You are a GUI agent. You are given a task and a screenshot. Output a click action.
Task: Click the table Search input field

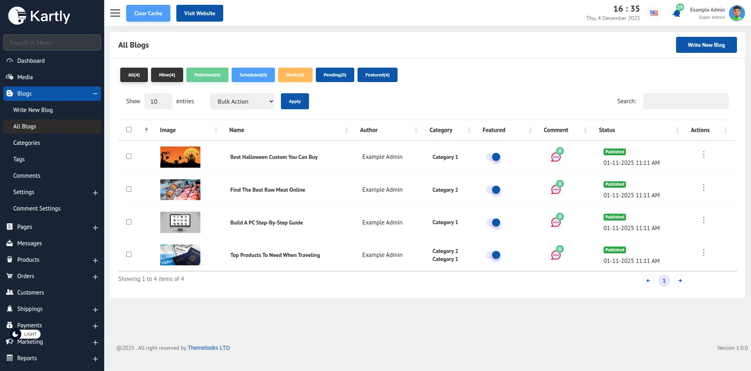686,101
